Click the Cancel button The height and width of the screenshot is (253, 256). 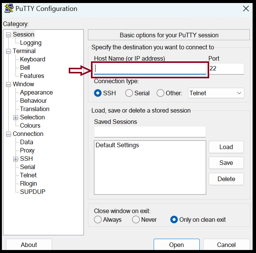[226, 245]
